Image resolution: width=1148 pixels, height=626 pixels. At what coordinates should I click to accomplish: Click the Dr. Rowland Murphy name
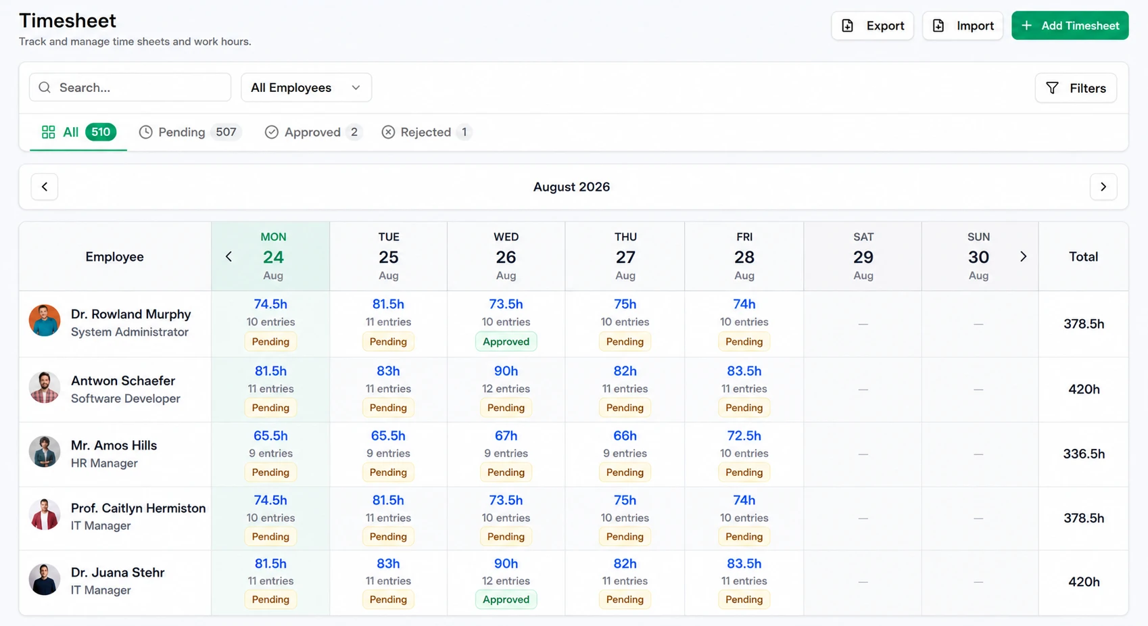pyautogui.click(x=131, y=314)
